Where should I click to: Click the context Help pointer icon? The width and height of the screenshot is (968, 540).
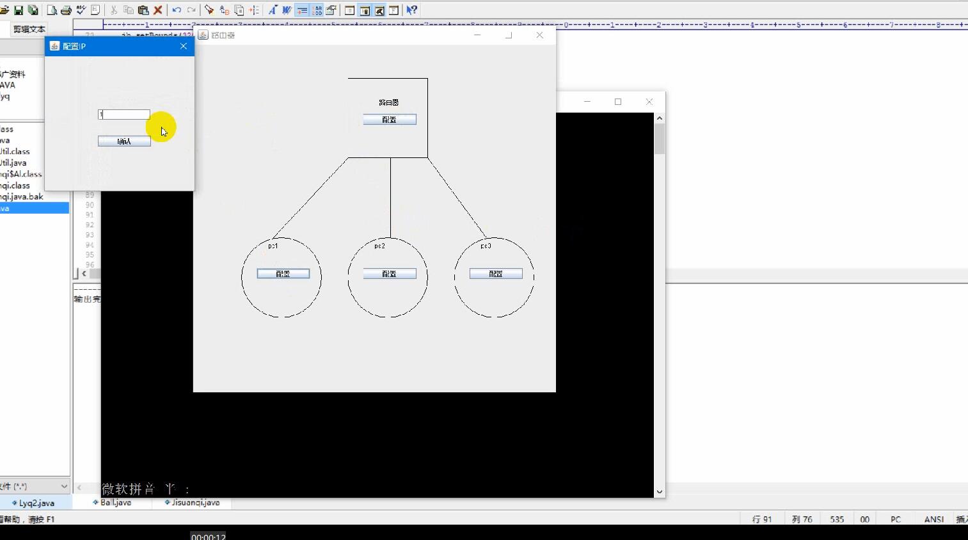tap(412, 10)
